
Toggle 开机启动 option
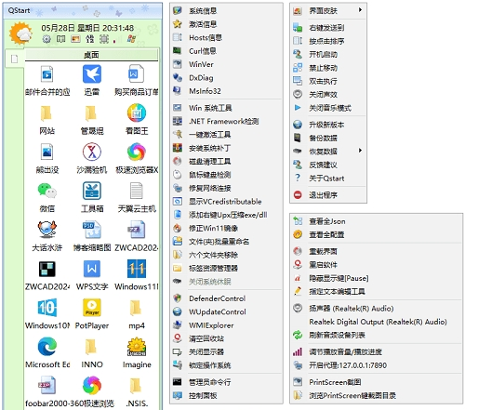(x=328, y=55)
